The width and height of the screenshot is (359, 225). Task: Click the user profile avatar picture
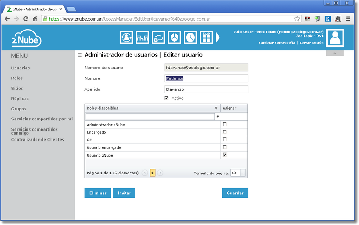(335, 38)
